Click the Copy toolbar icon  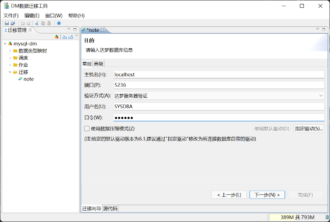tap(43, 23)
